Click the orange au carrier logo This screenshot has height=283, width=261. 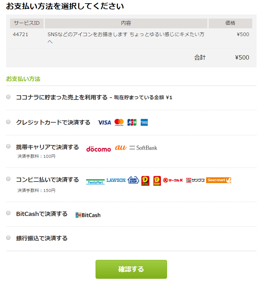click(121, 148)
